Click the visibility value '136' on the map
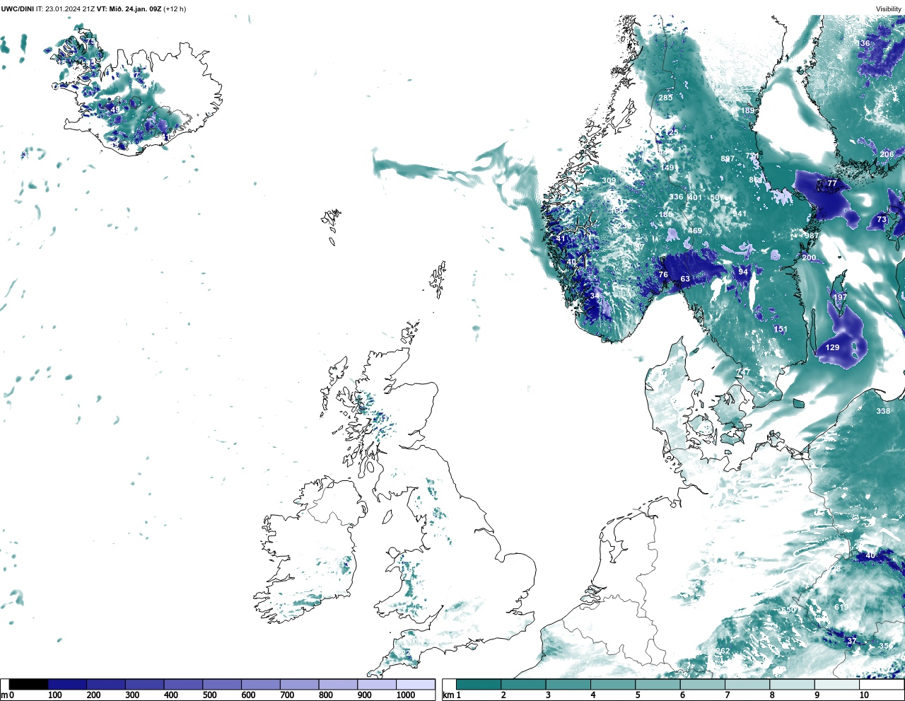905x701 pixels. [863, 43]
